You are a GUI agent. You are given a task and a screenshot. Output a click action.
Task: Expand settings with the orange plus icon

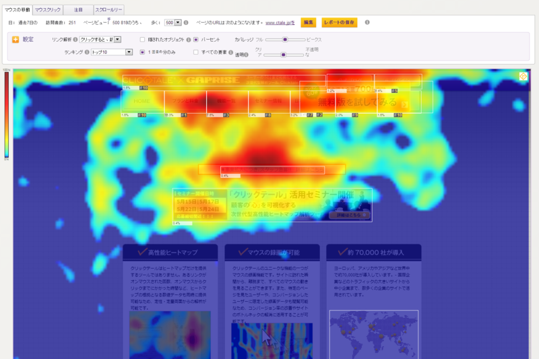tap(15, 40)
